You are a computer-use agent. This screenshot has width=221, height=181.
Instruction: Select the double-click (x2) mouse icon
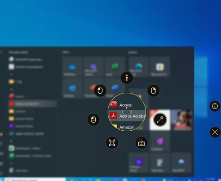pyautogui.click(x=94, y=119)
